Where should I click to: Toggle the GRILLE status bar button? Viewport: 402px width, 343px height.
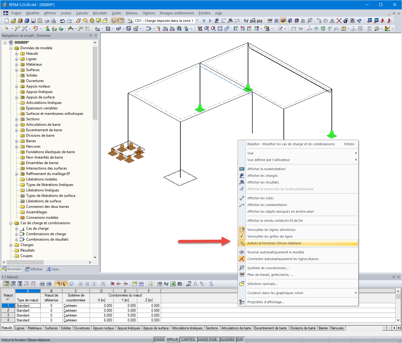click(172, 340)
